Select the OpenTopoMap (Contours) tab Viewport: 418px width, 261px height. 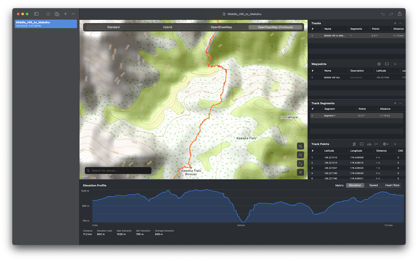[275, 27]
